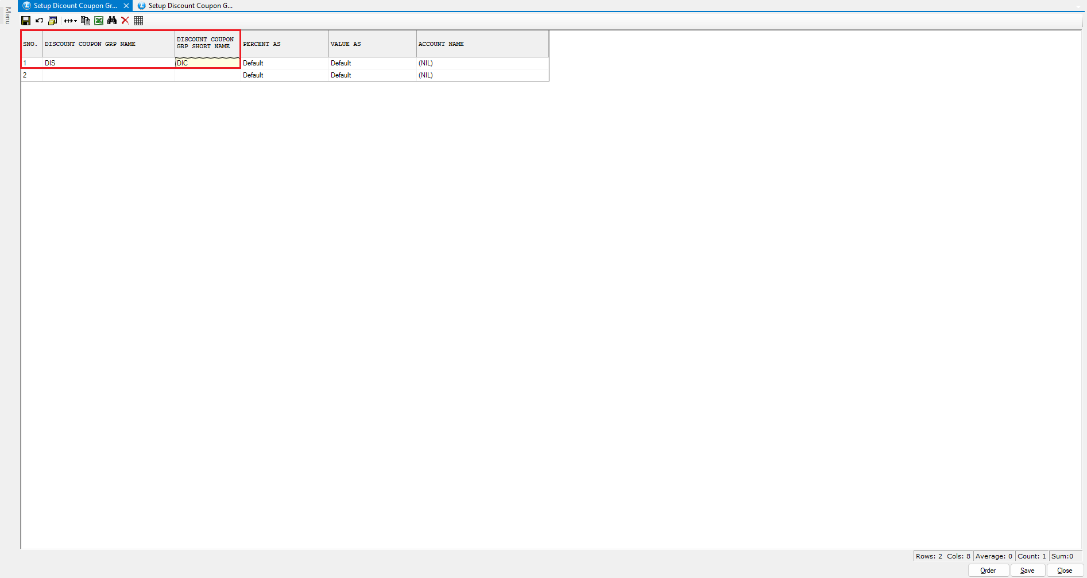1087x578 pixels.
Task: Open the column width arrows dropdown
Action: click(70, 21)
